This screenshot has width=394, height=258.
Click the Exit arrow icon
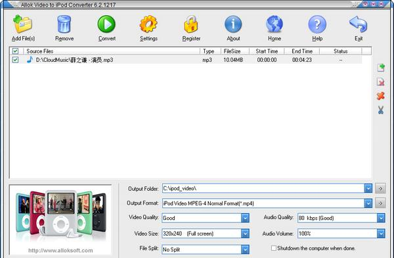click(359, 24)
